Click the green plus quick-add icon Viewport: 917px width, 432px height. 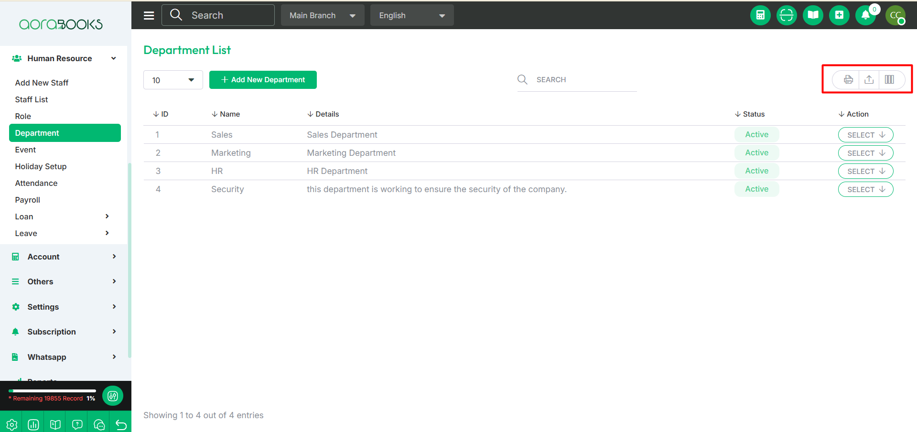(839, 15)
